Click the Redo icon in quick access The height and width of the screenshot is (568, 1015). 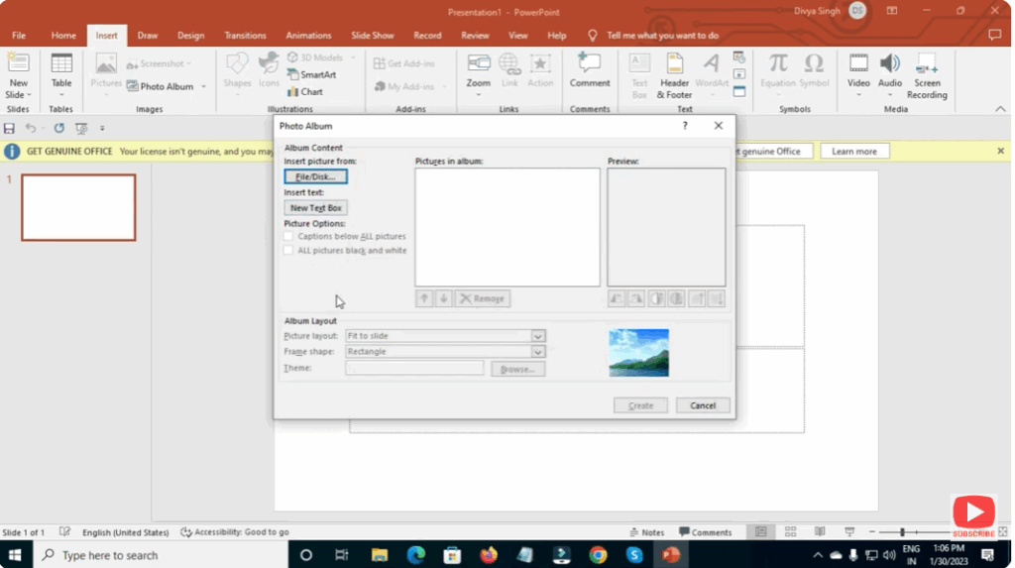(x=58, y=128)
